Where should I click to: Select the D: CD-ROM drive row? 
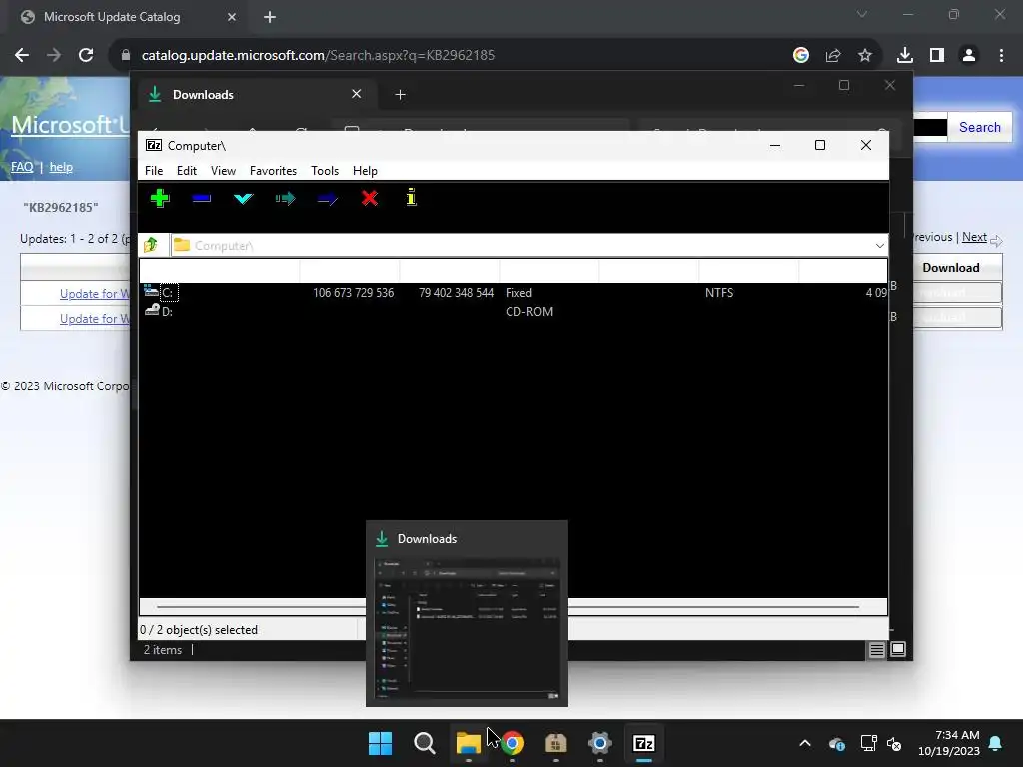click(513, 312)
